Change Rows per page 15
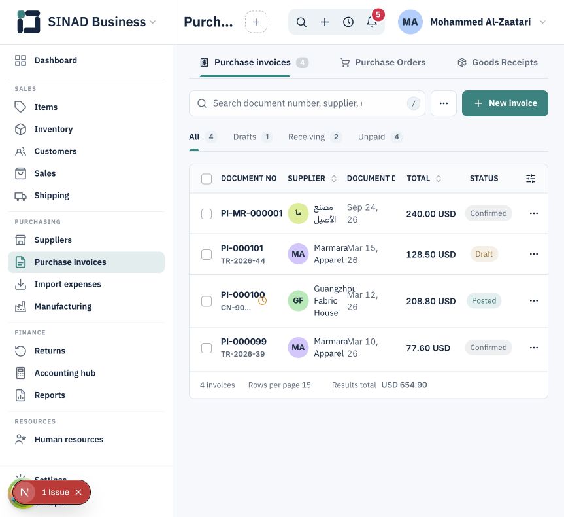The width and height of the screenshot is (564, 517). (280, 385)
